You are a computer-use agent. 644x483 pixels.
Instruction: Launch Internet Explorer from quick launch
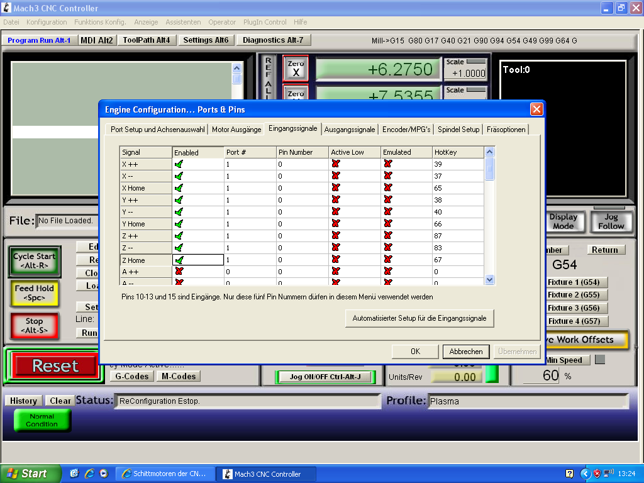[x=89, y=474]
